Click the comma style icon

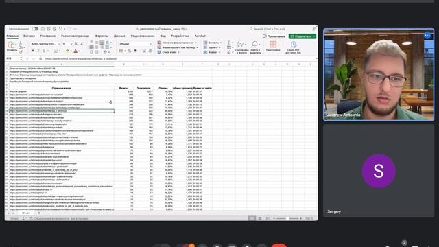135,51
